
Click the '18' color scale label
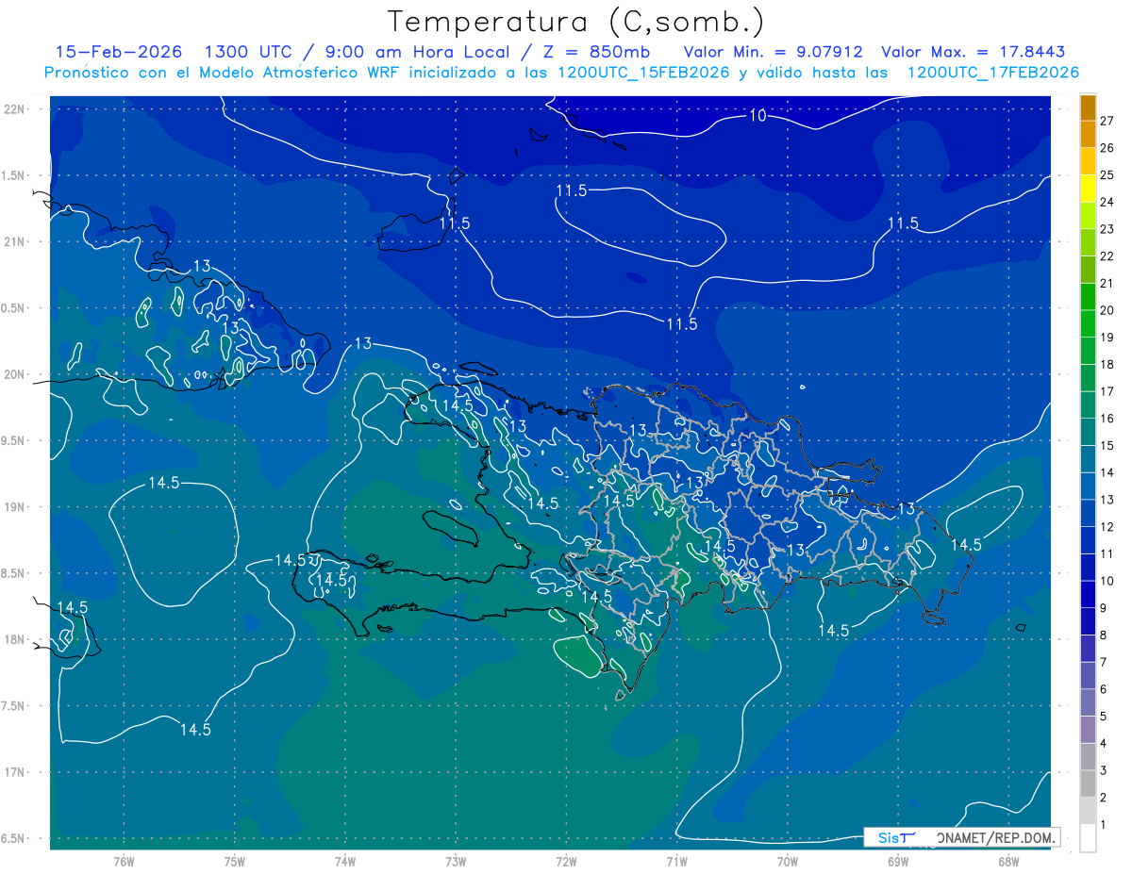1107,364
